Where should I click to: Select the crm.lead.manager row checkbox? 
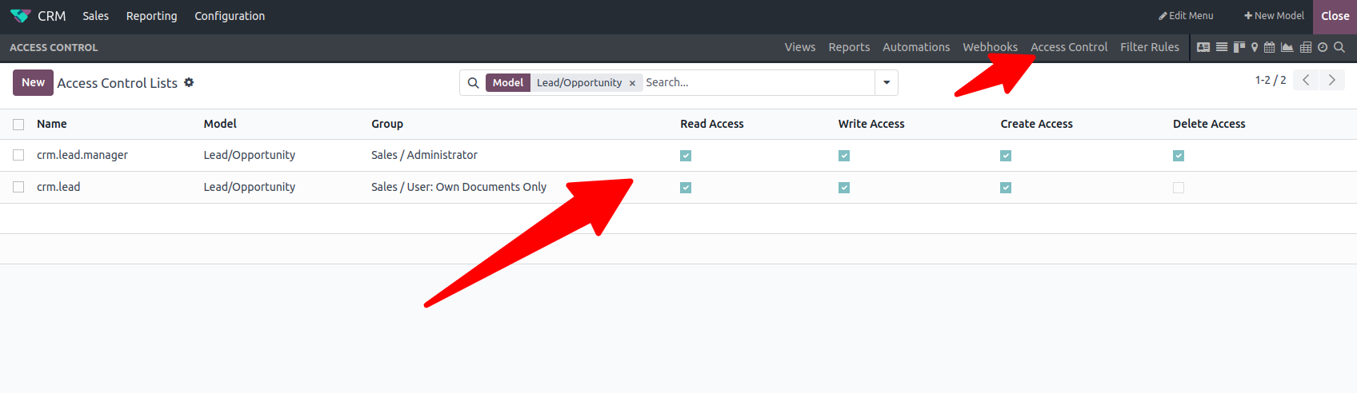pyautogui.click(x=18, y=156)
